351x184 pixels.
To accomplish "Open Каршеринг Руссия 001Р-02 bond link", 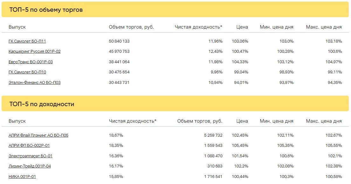I will (x=34, y=51).
